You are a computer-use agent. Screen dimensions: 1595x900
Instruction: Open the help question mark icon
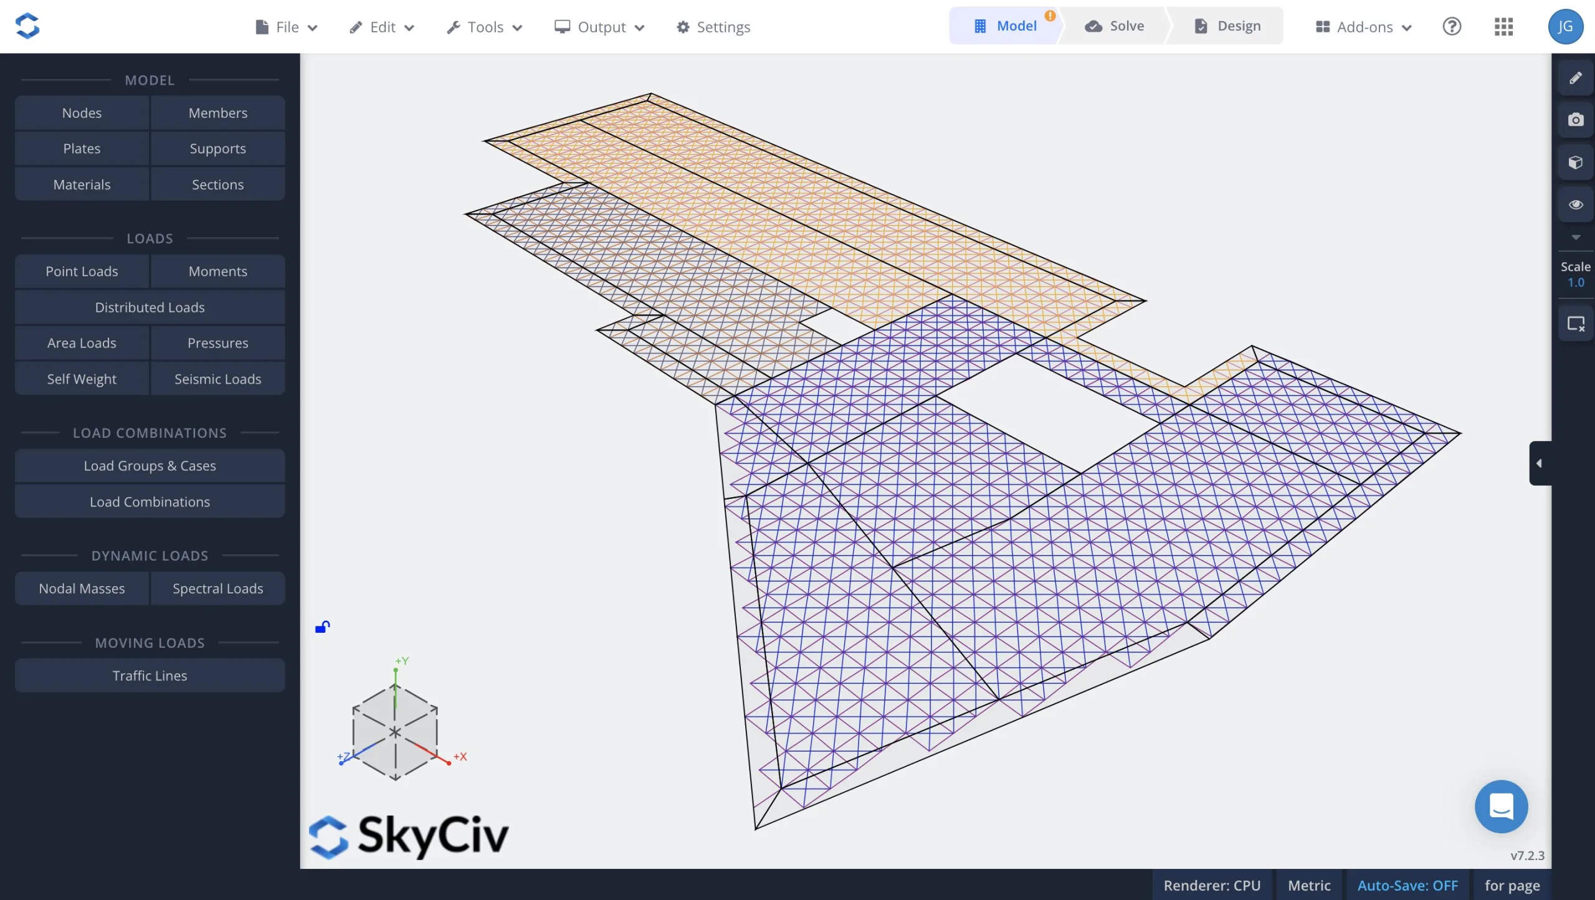click(1452, 27)
